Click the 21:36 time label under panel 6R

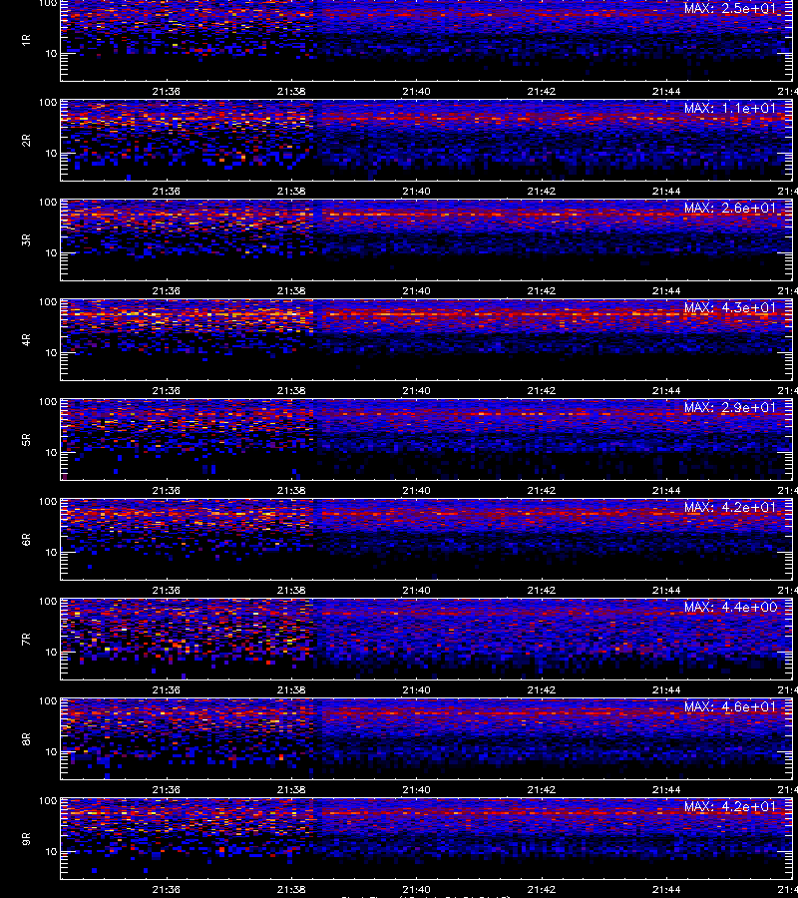click(x=166, y=591)
